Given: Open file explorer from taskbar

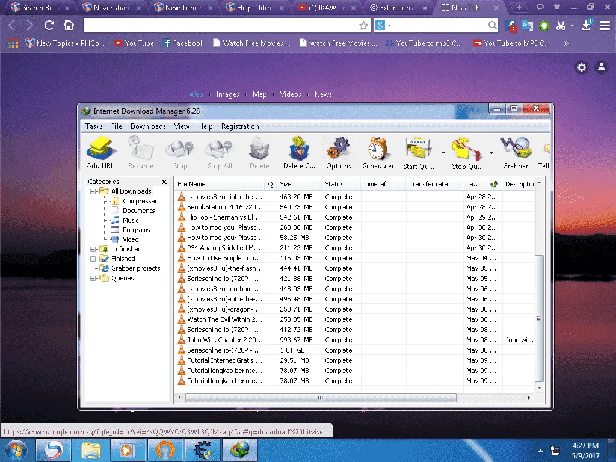Looking at the screenshot, I should tap(90, 450).
